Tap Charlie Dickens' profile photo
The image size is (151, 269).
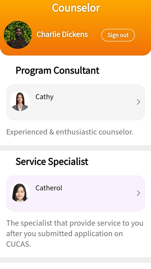pyautogui.click(x=18, y=35)
